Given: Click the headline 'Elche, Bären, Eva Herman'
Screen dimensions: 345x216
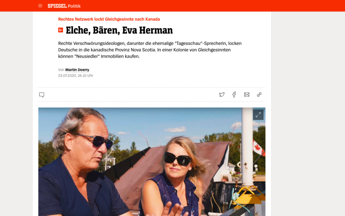Looking at the screenshot, I should pyautogui.click(x=119, y=30).
